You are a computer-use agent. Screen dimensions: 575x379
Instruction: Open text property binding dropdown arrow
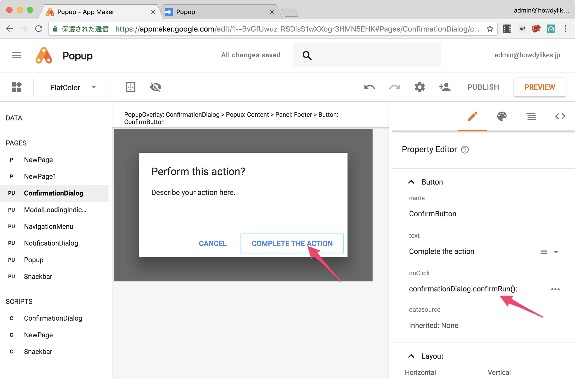click(x=556, y=252)
